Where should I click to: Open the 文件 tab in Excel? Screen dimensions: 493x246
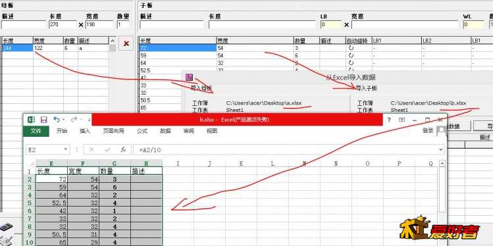click(36, 131)
